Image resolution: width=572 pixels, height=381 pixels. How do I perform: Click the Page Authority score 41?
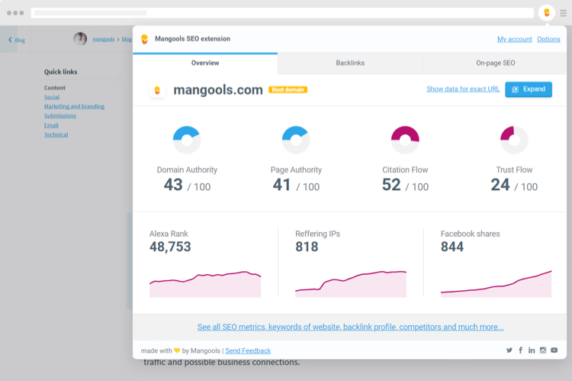coord(281,185)
